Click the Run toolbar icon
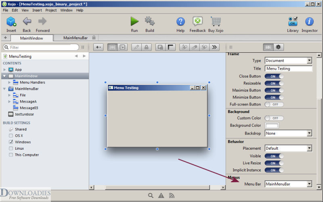The image size is (323, 202). [x=134, y=22]
